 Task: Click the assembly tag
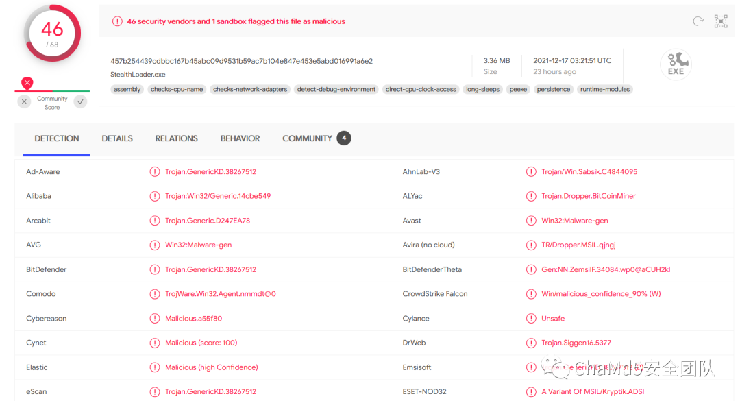(x=127, y=89)
